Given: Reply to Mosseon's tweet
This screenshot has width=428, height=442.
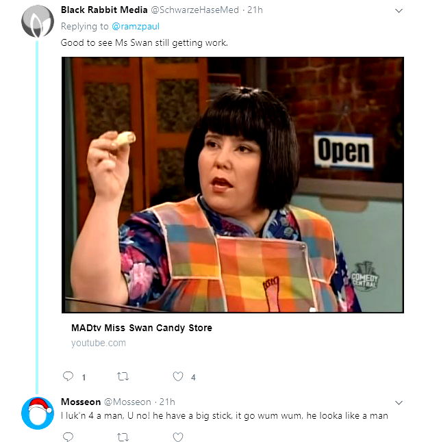Looking at the screenshot, I should coord(68,437).
